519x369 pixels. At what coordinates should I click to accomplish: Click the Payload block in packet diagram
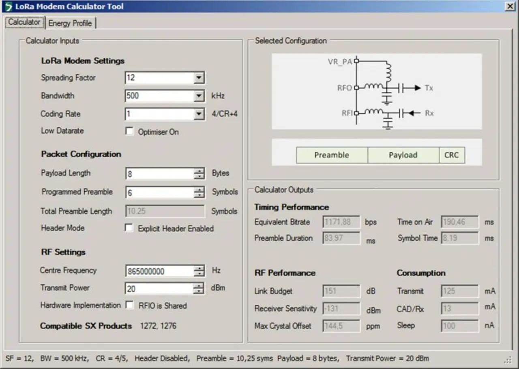403,155
